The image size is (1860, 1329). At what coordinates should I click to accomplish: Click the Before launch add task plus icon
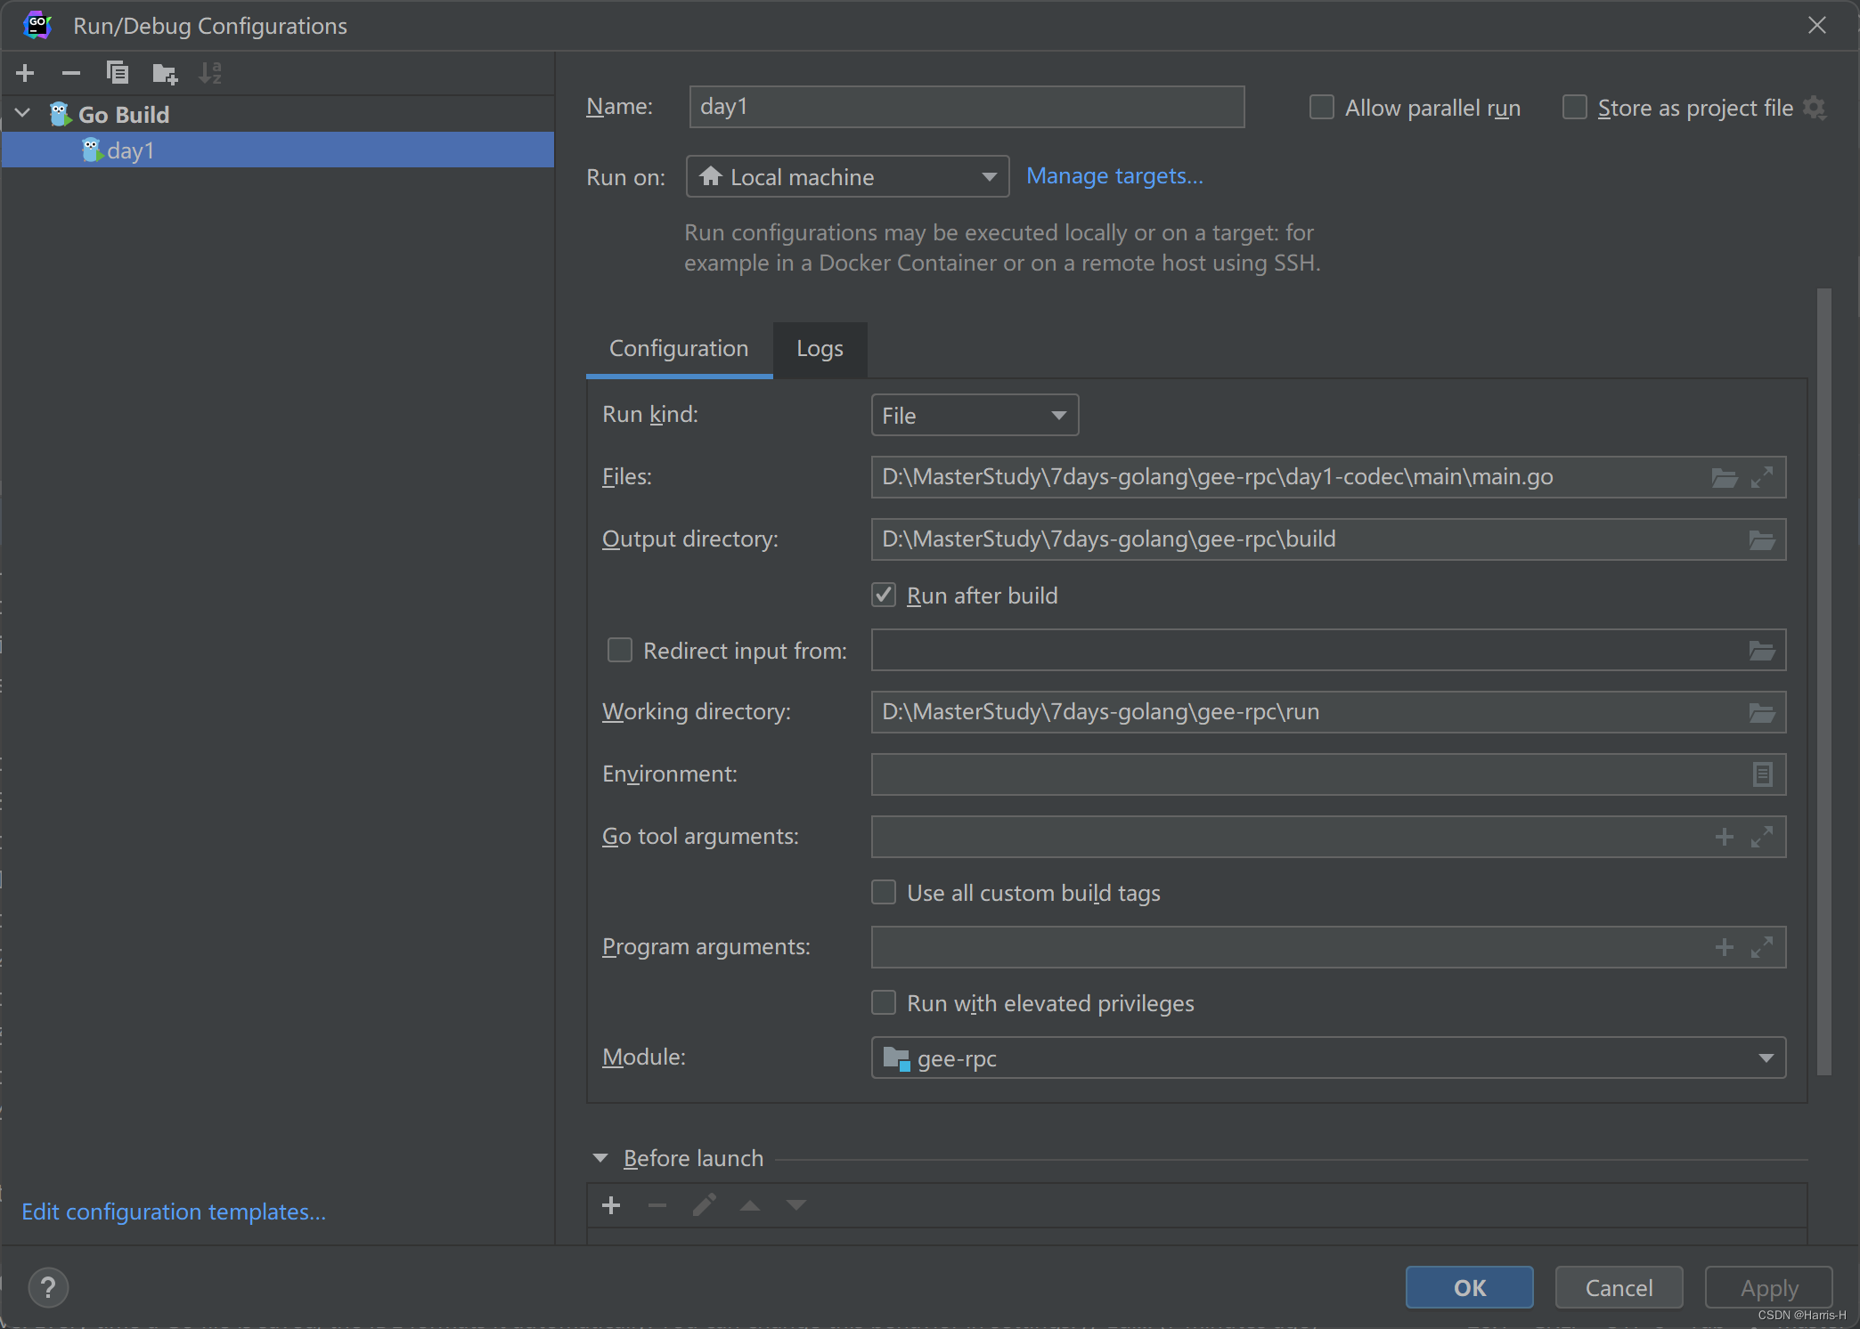click(611, 1205)
